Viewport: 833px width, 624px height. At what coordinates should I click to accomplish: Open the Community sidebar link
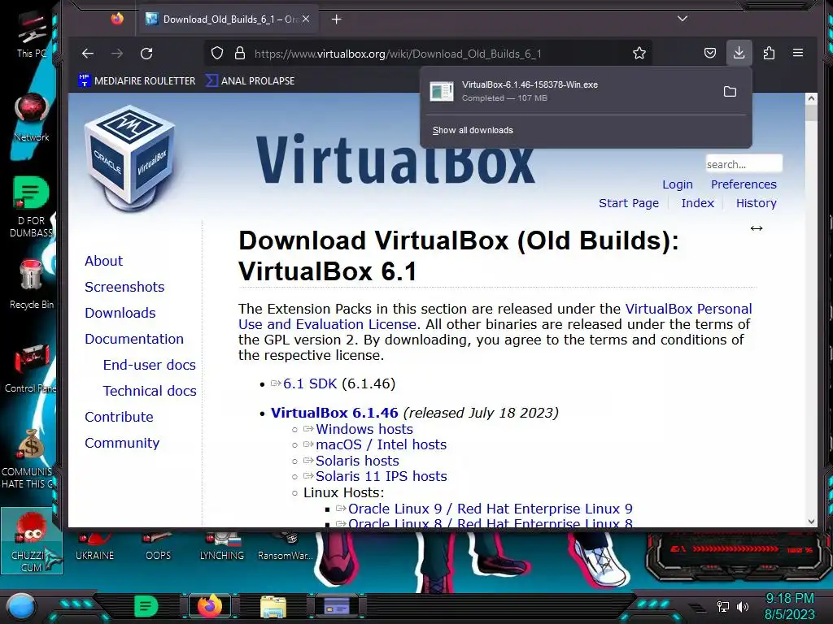[122, 443]
